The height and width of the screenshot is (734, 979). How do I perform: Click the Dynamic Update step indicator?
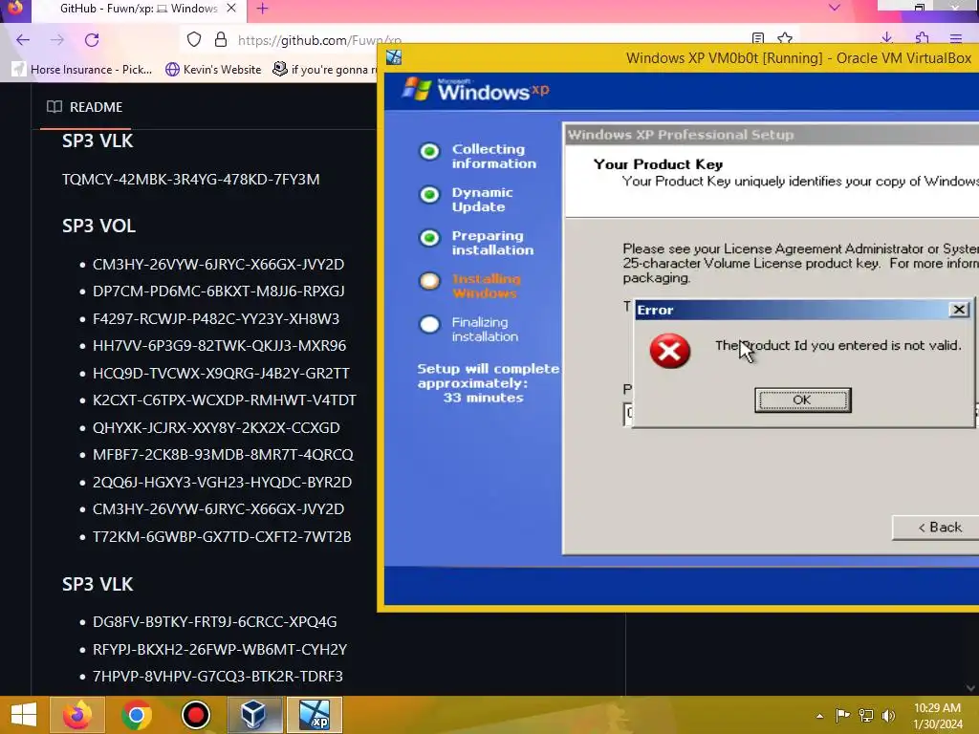click(429, 195)
